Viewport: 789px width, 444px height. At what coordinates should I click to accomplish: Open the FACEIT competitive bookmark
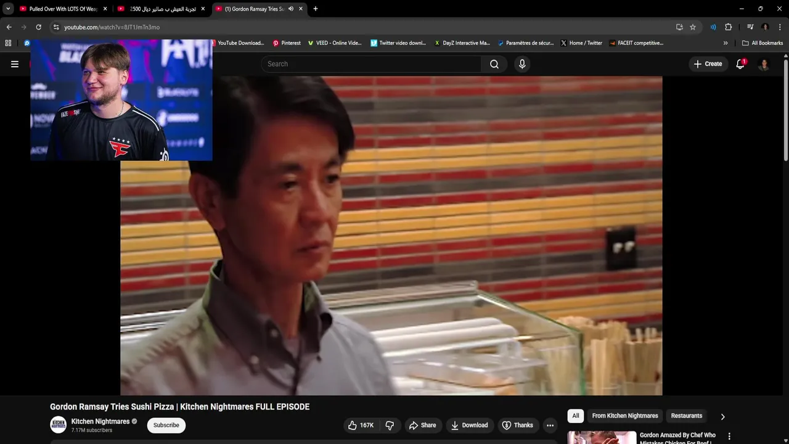point(636,43)
